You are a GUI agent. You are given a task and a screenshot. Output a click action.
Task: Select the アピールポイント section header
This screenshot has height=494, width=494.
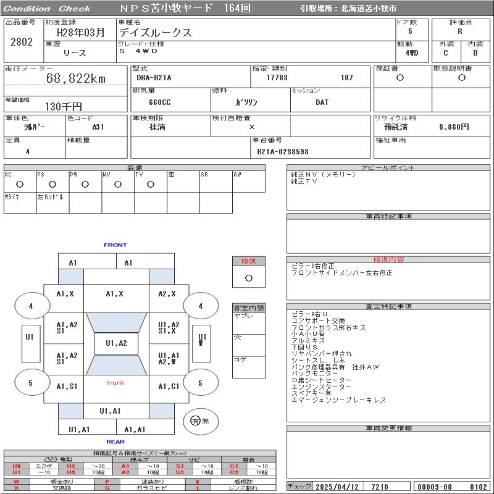[x=388, y=167]
